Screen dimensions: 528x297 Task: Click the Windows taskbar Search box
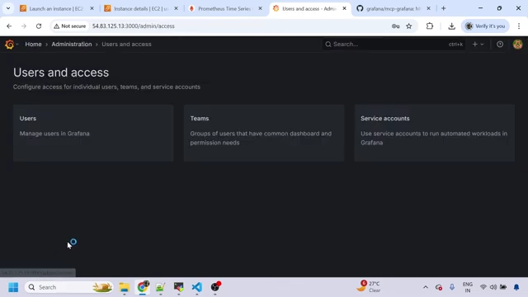(69, 287)
